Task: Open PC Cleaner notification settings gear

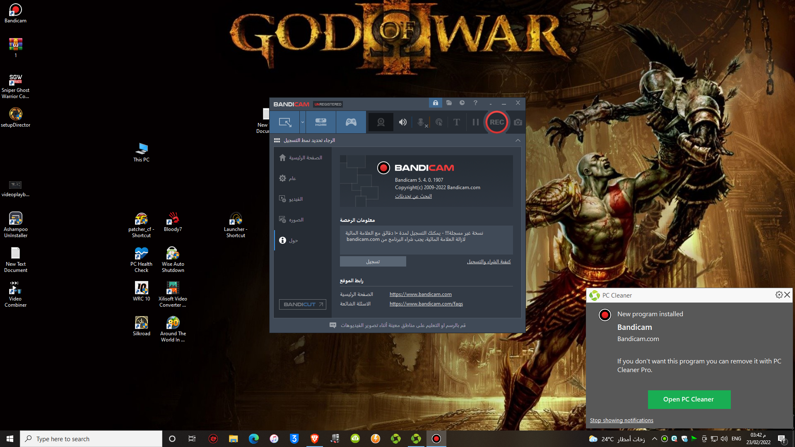Action: click(779, 295)
